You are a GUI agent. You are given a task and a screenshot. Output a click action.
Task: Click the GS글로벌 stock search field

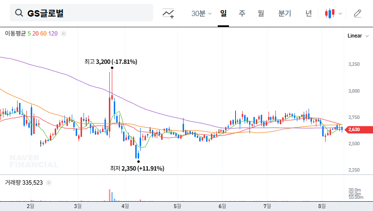82,13
